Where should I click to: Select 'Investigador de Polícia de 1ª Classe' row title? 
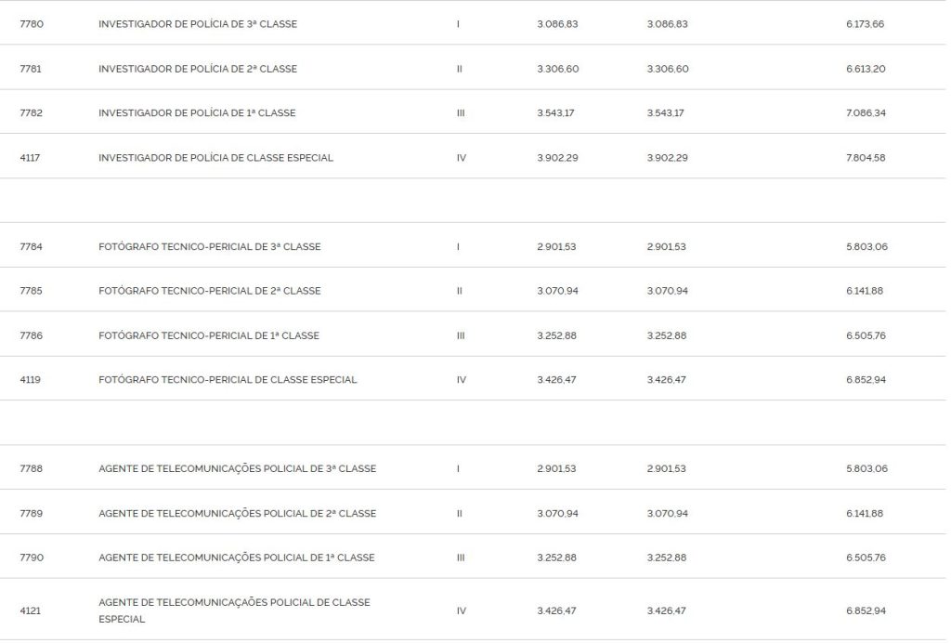[197, 113]
